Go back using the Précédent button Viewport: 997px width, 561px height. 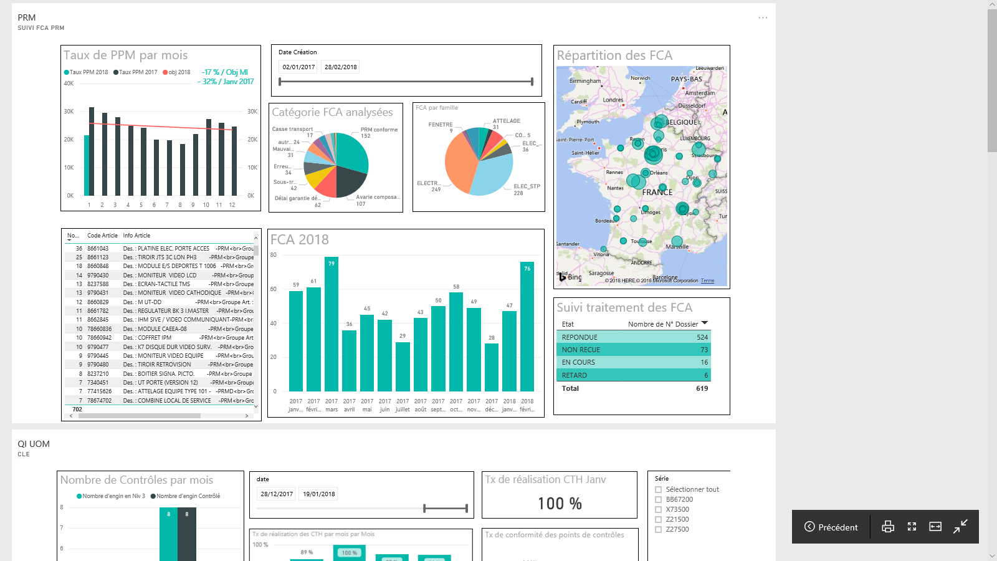[x=831, y=527]
